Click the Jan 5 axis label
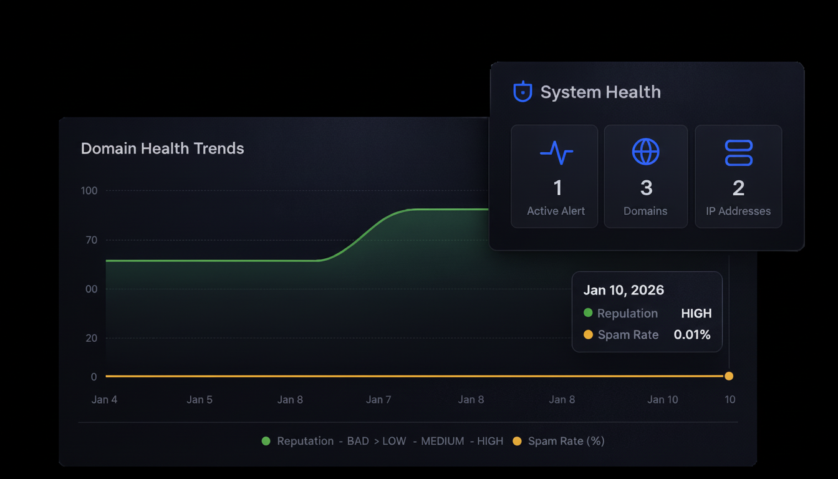 click(200, 400)
